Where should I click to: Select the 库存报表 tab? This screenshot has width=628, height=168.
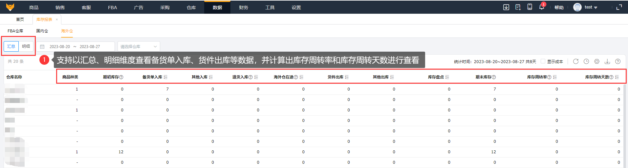(44, 20)
